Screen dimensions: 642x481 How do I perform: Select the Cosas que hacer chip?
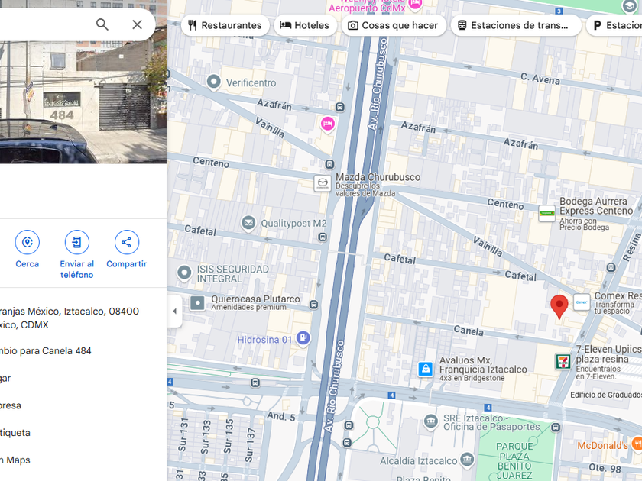pos(393,25)
